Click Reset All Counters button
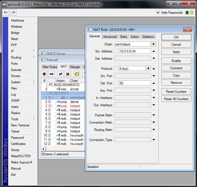This screenshot has height=187, width=197. 176,99
